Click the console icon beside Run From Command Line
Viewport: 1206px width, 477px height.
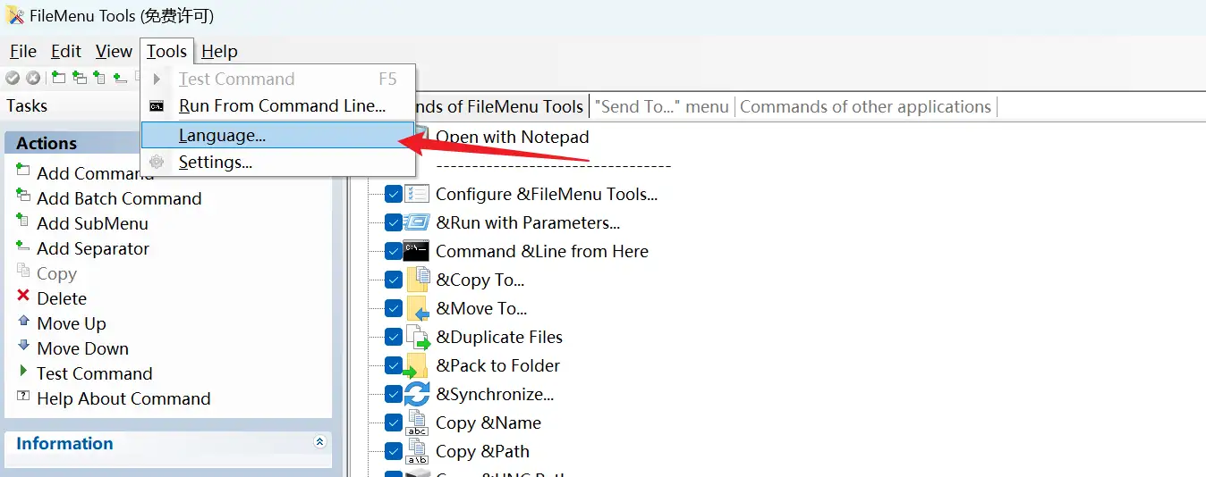(157, 106)
